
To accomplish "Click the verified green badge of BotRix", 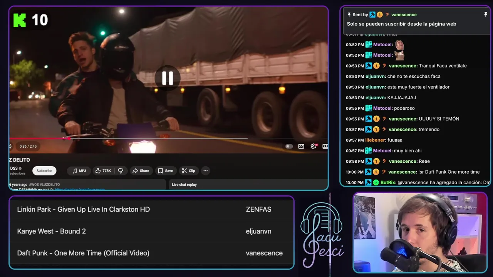I will (x=376, y=183).
